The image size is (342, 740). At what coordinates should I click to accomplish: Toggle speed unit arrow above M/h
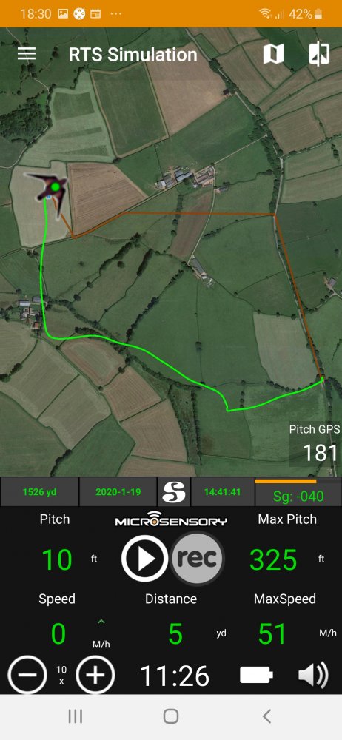pyautogui.click(x=101, y=622)
